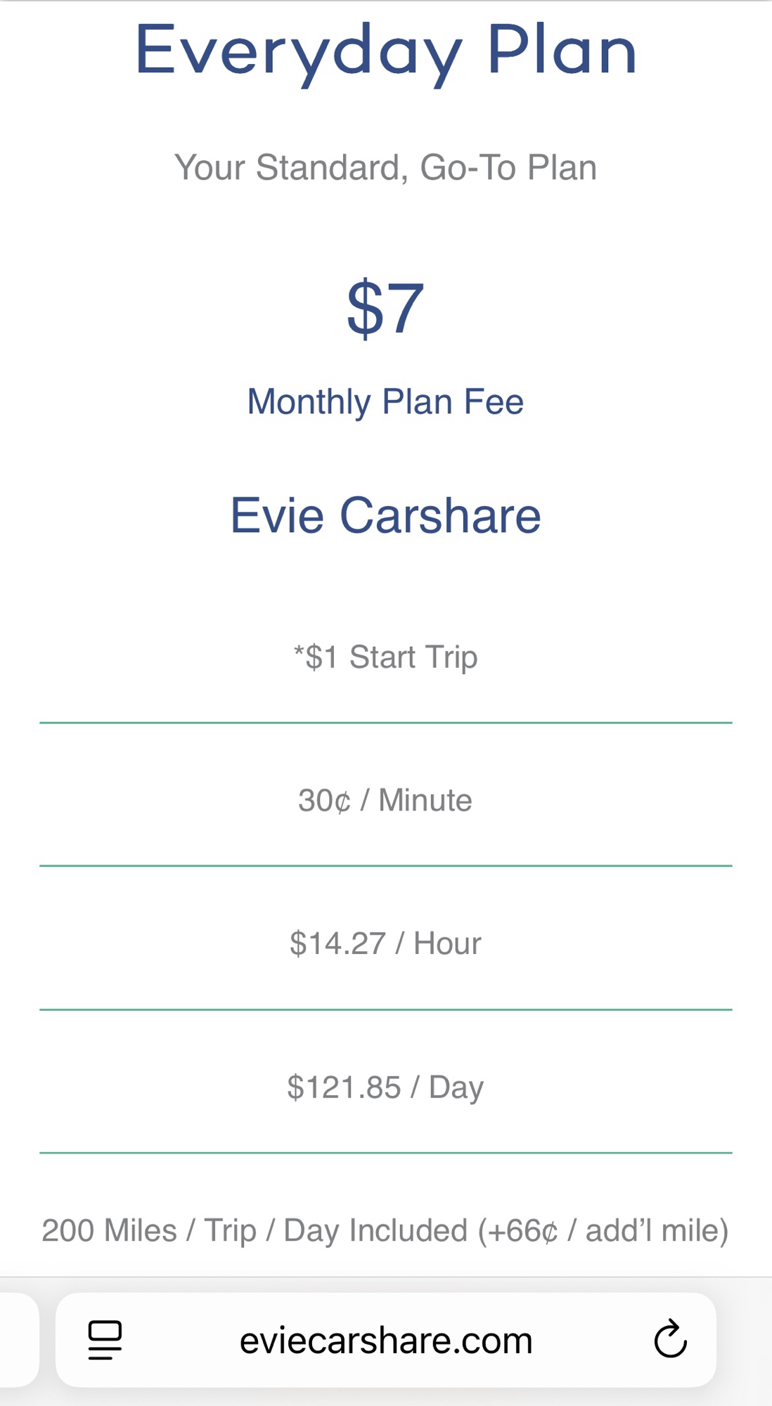Tap the '30¢ / Minute' rate
This screenshot has width=772, height=1406.
[x=385, y=801]
